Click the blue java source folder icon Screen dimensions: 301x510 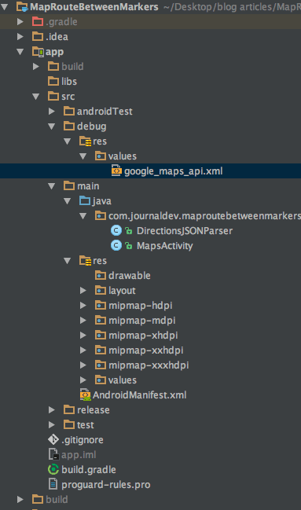85,201
